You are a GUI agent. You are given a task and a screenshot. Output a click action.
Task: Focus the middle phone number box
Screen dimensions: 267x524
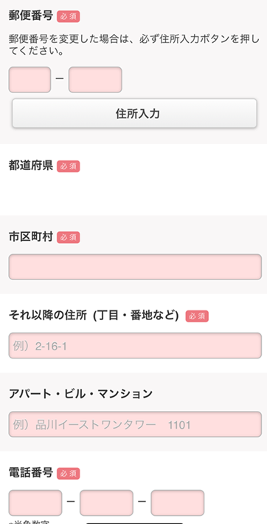click(106, 503)
